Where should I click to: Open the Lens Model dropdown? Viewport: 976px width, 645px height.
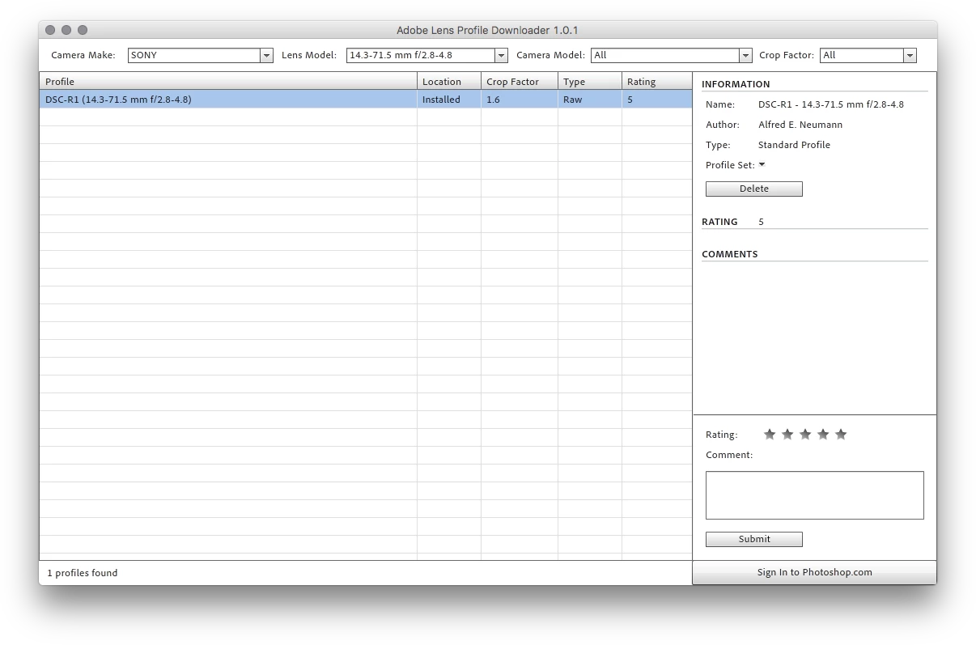pos(426,55)
